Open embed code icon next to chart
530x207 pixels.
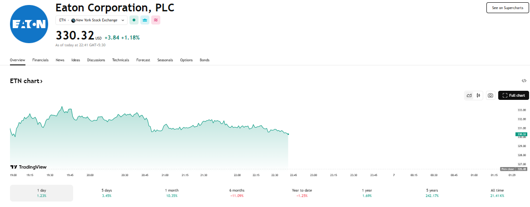pyautogui.click(x=524, y=81)
